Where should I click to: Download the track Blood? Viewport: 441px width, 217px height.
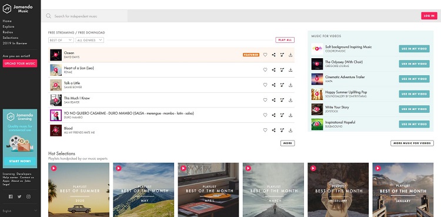pos(290,130)
